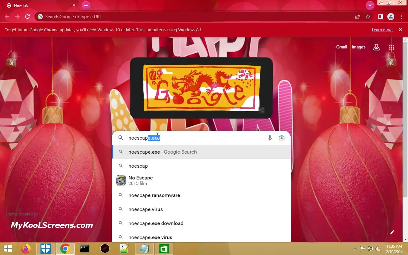Open the Chrome three-dot menu
Image resolution: width=408 pixels, height=255 pixels.
tap(401, 17)
